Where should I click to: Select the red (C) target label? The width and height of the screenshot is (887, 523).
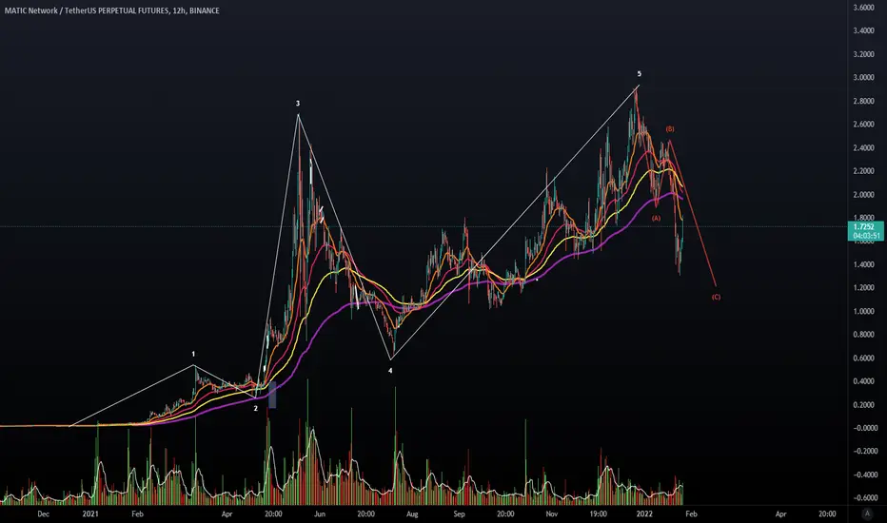716,297
